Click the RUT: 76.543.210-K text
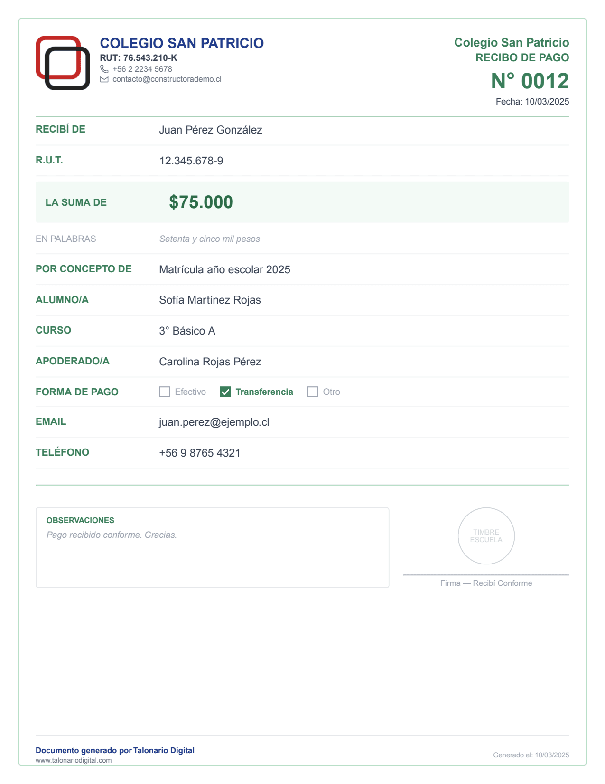This screenshot has width=605, height=784. (x=139, y=58)
